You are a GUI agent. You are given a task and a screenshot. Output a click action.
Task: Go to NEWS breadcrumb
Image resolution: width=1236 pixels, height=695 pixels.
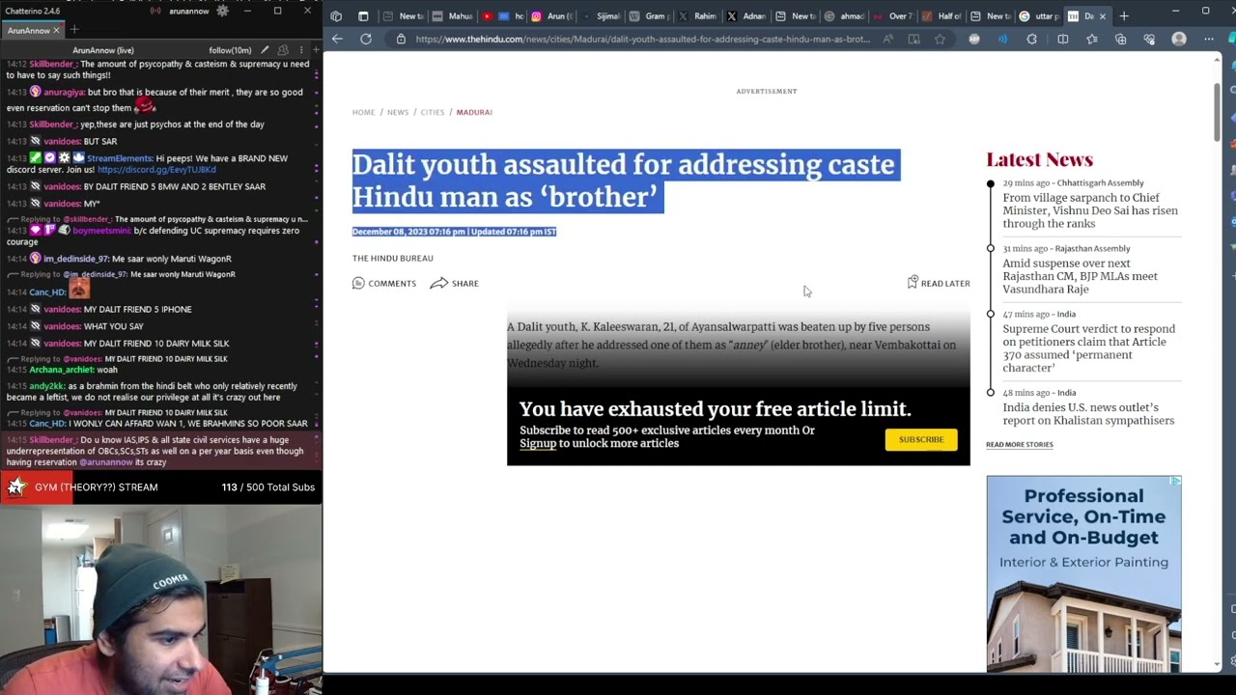[398, 112]
